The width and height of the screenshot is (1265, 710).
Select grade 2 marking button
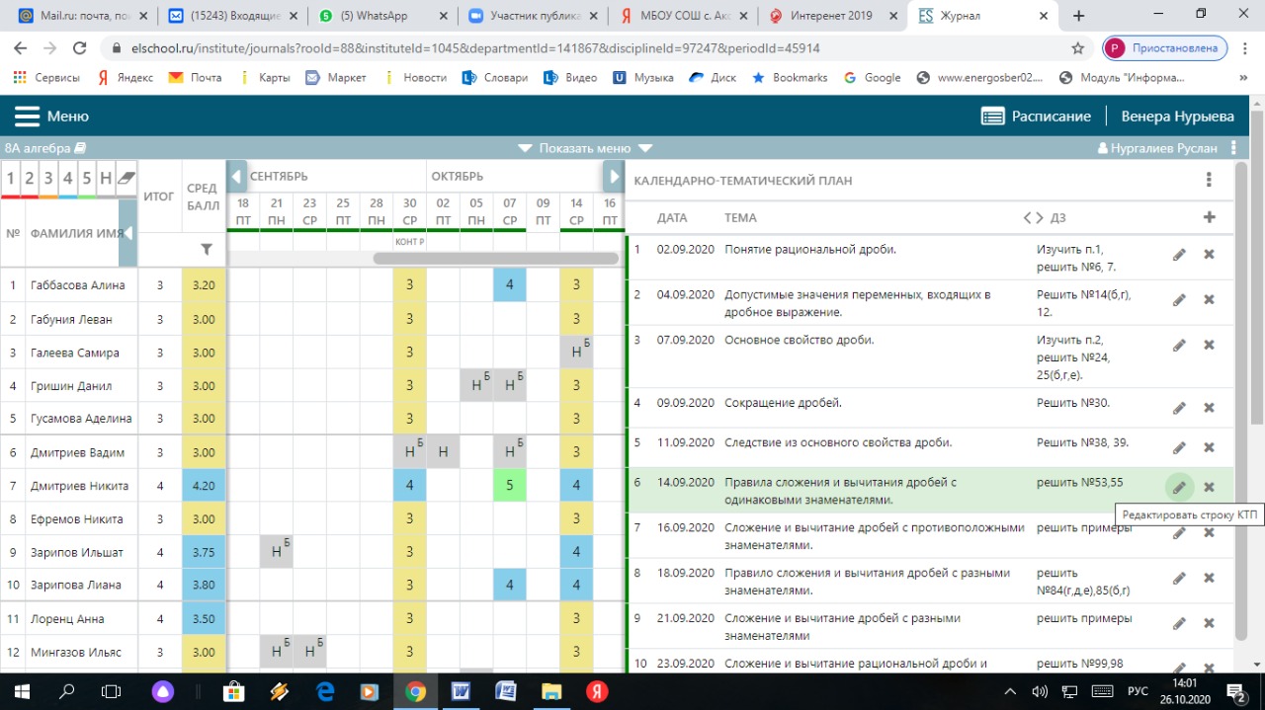[x=30, y=179]
